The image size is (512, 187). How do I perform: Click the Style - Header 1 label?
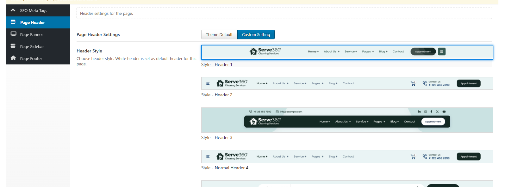(x=217, y=64)
